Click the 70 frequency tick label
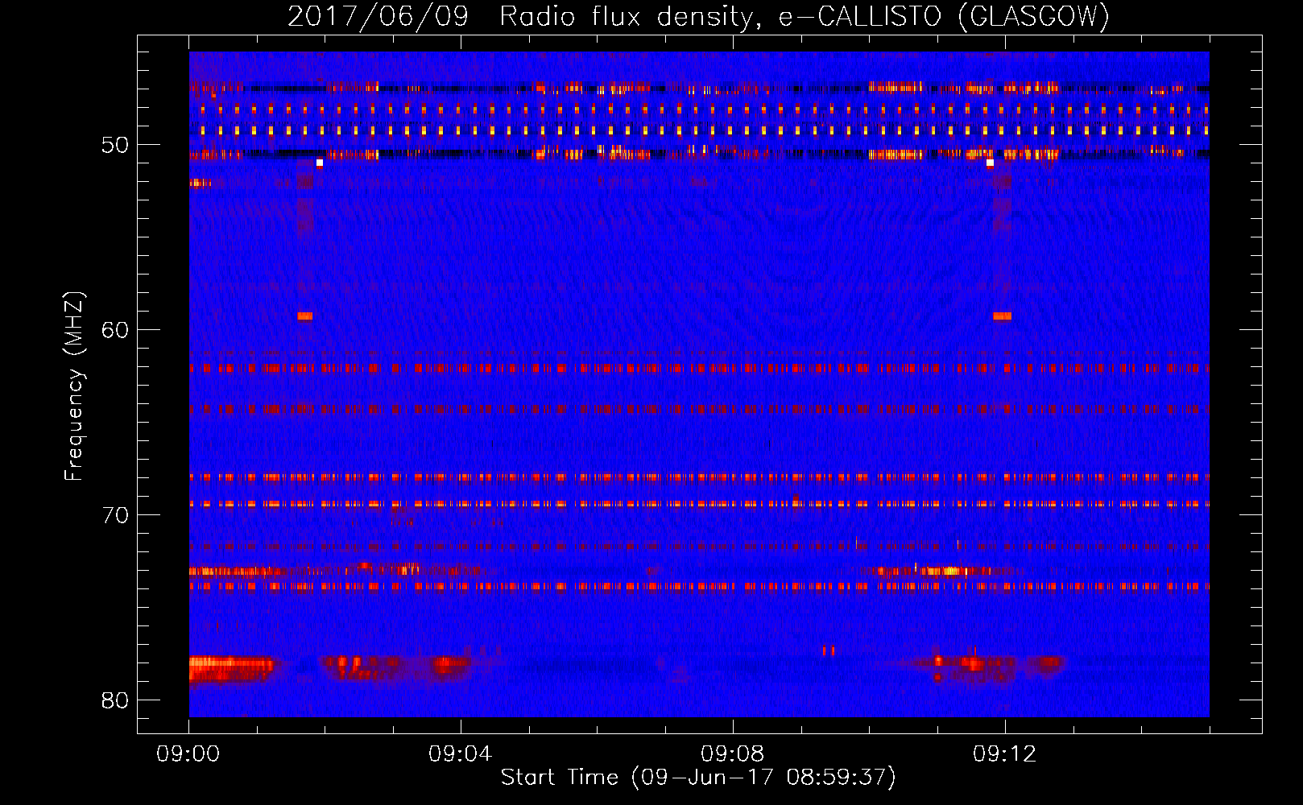This screenshot has height=805, width=1303. click(115, 515)
